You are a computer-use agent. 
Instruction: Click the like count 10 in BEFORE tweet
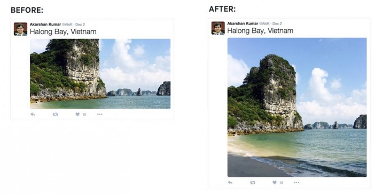point(84,115)
